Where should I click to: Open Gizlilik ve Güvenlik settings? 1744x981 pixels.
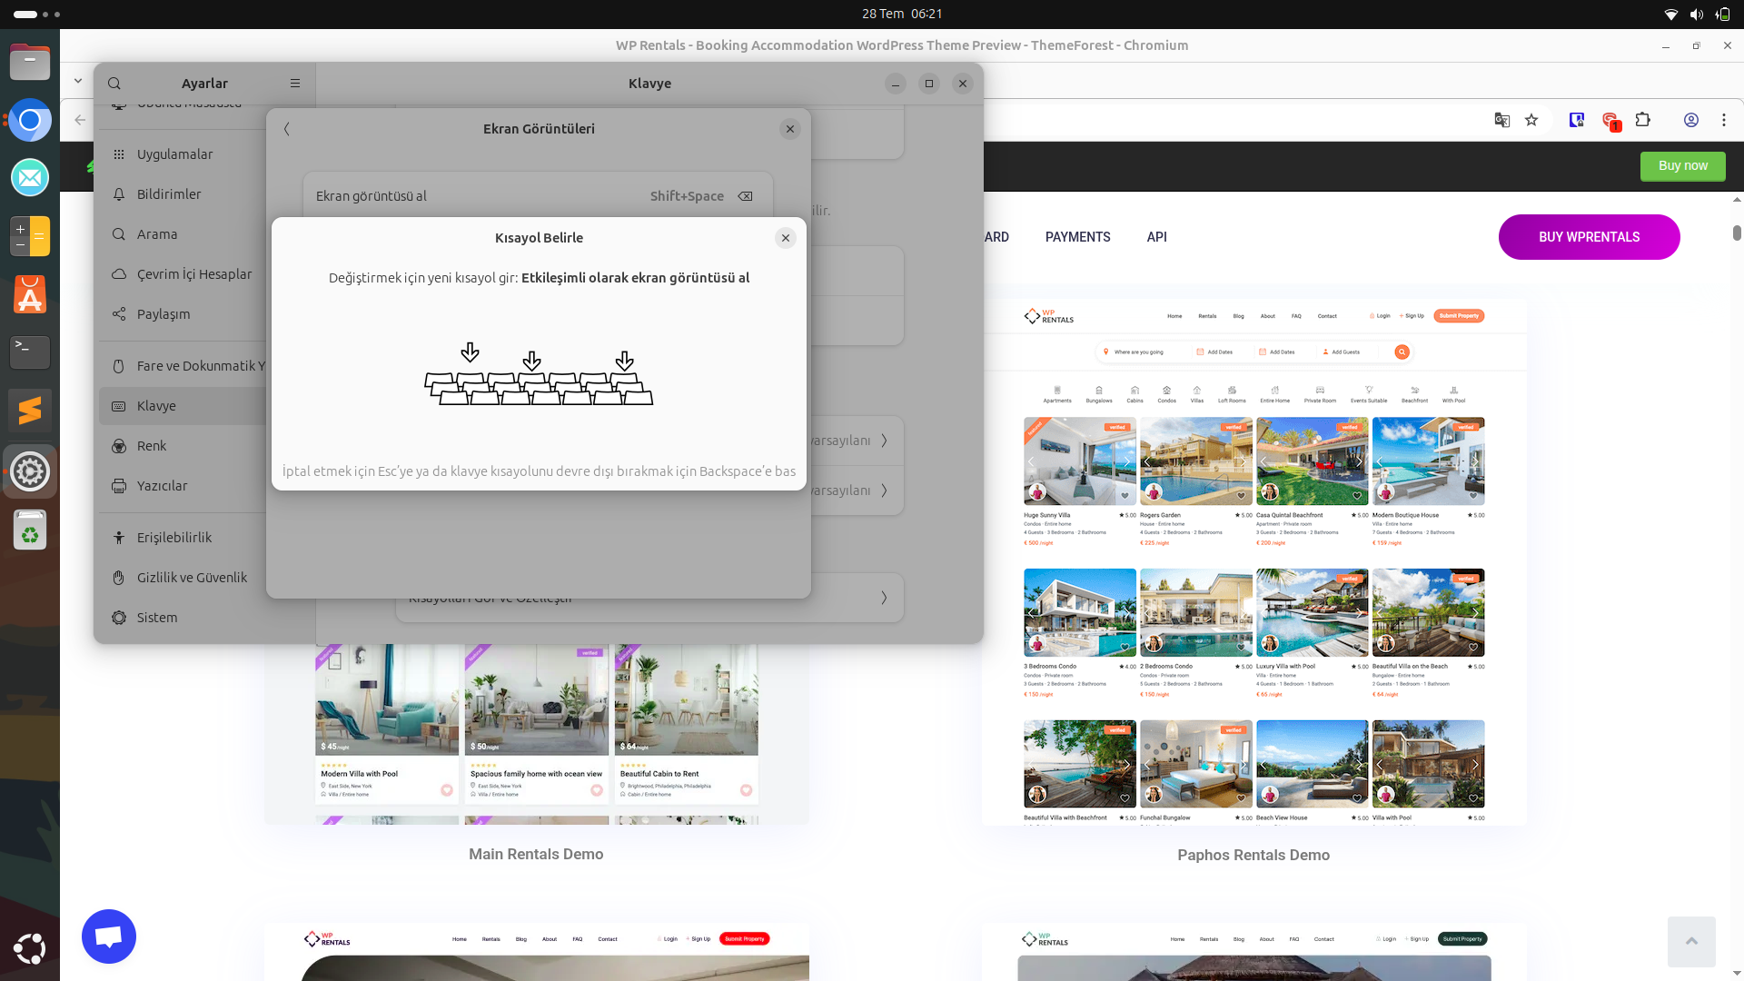(x=182, y=578)
